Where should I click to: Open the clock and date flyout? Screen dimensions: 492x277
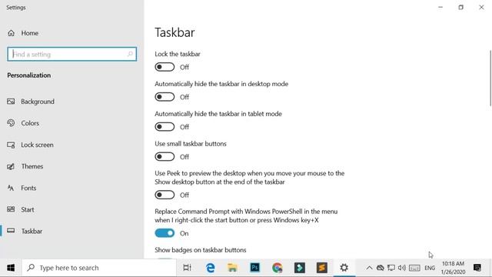click(453, 268)
